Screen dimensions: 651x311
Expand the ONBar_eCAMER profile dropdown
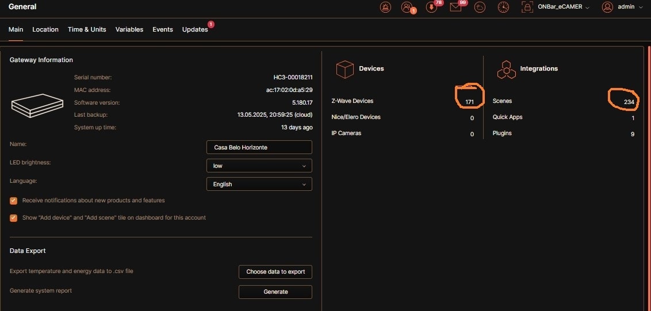click(x=564, y=7)
